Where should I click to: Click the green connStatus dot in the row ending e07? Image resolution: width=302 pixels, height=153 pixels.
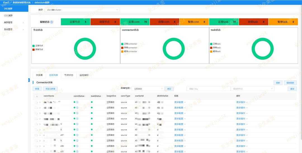click(x=74, y=135)
